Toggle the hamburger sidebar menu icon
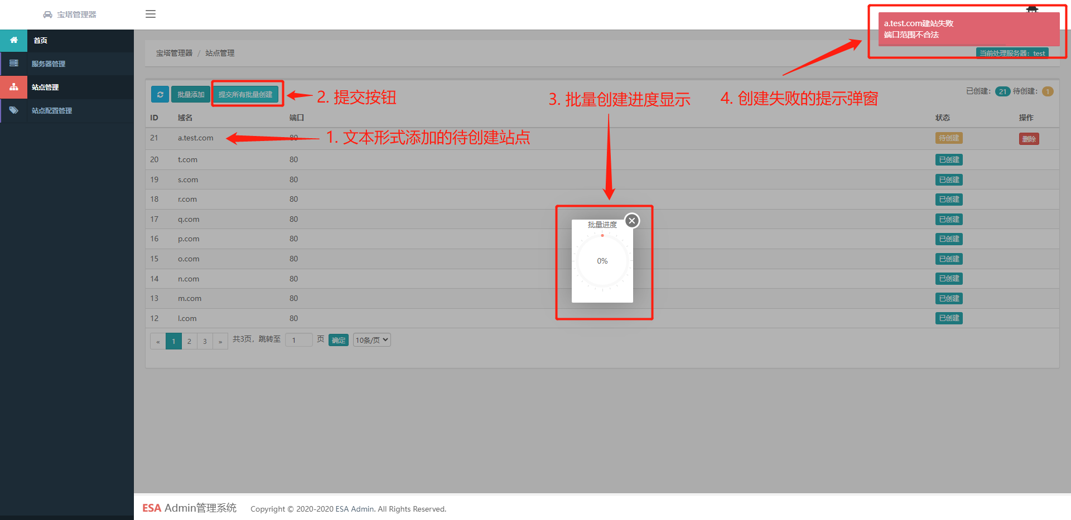Viewport: 1071px width, 520px height. pyautogui.click(x=151, y=14)
